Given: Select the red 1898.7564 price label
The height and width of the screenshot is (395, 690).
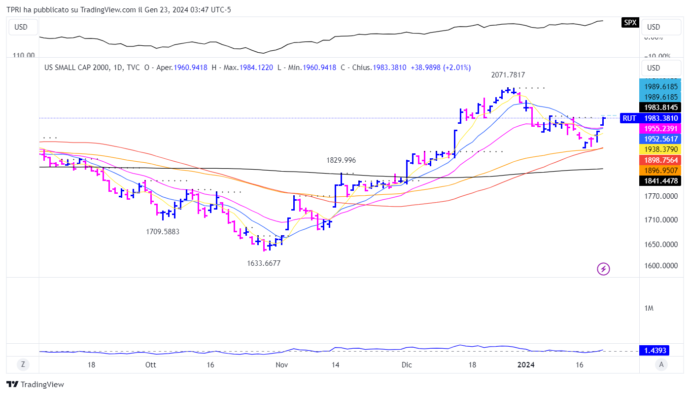Looking at the screenshot, I should point(660,160).
